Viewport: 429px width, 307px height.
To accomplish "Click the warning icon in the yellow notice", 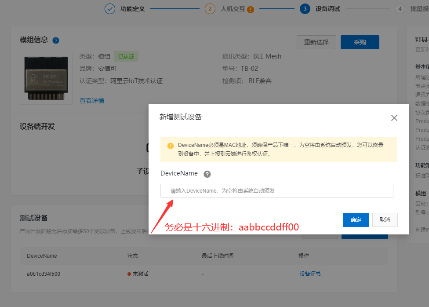I will coord(170,146).
